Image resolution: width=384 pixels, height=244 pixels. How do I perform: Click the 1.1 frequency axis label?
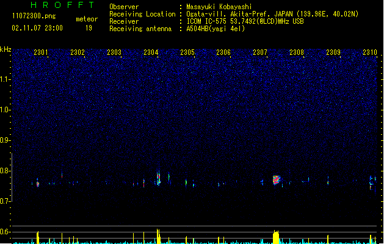5,79
